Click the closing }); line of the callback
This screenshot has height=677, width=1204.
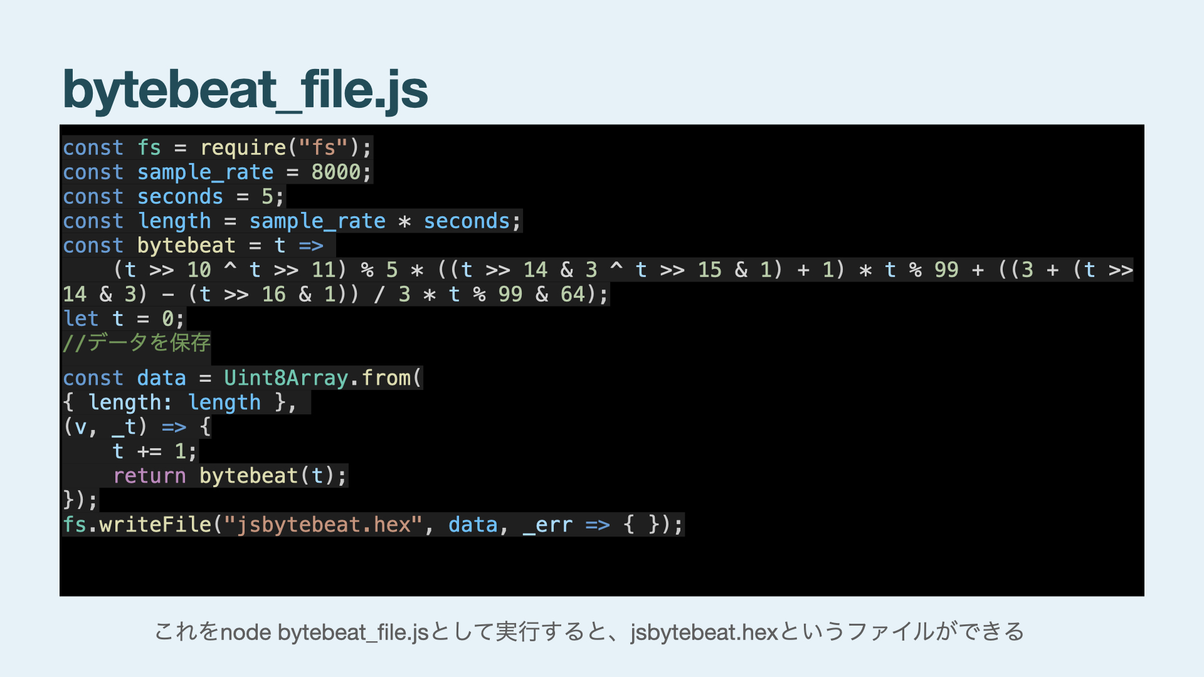[80, 500]
